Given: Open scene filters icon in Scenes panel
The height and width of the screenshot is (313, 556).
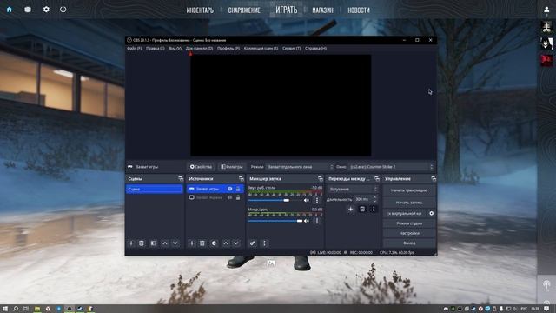Looking at the screenshot, I should 153,243.
